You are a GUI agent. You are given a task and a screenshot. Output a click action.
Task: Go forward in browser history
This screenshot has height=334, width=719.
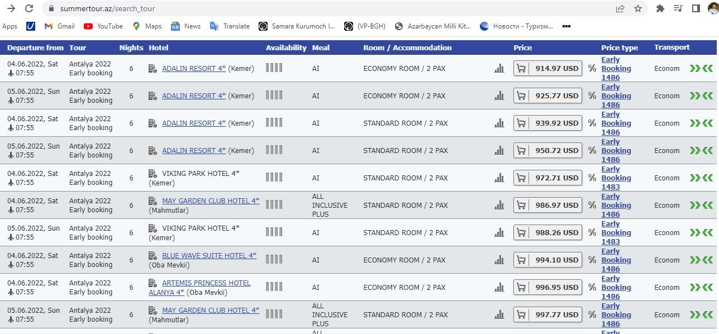(10, 8)
